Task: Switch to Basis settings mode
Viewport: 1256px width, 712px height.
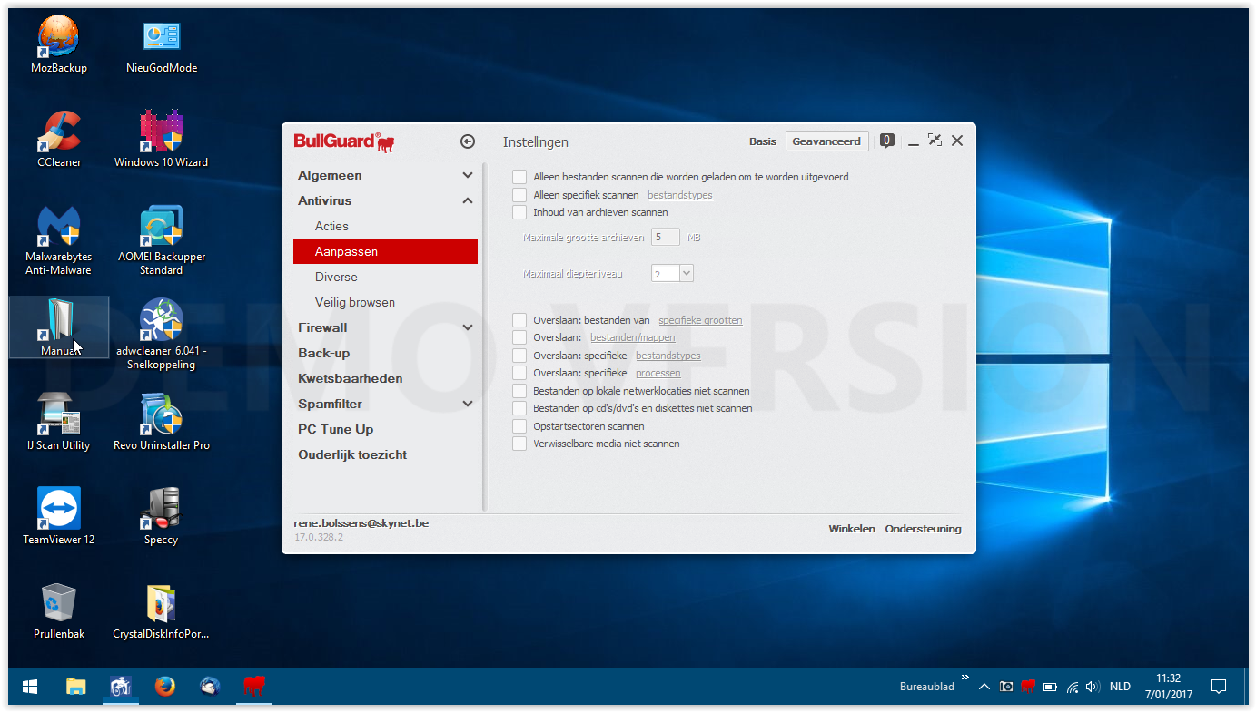Action: 763,141
